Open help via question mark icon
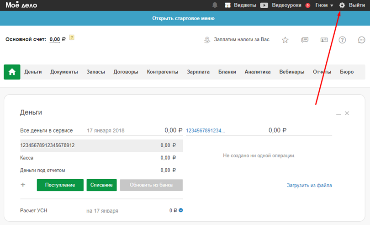 point(342,40)
